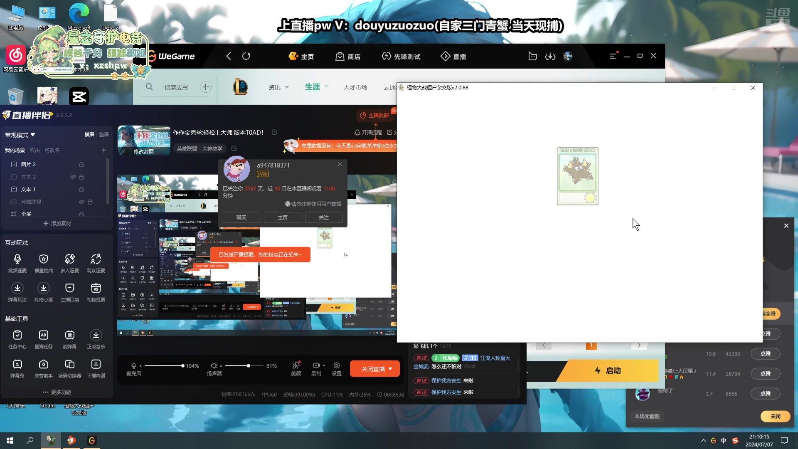The image size is (798, 449).
Task: Open Windows Start menu
Action: pos(10,440)
